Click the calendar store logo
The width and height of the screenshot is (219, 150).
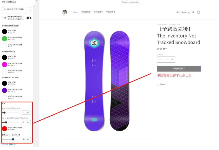point(65,12)
